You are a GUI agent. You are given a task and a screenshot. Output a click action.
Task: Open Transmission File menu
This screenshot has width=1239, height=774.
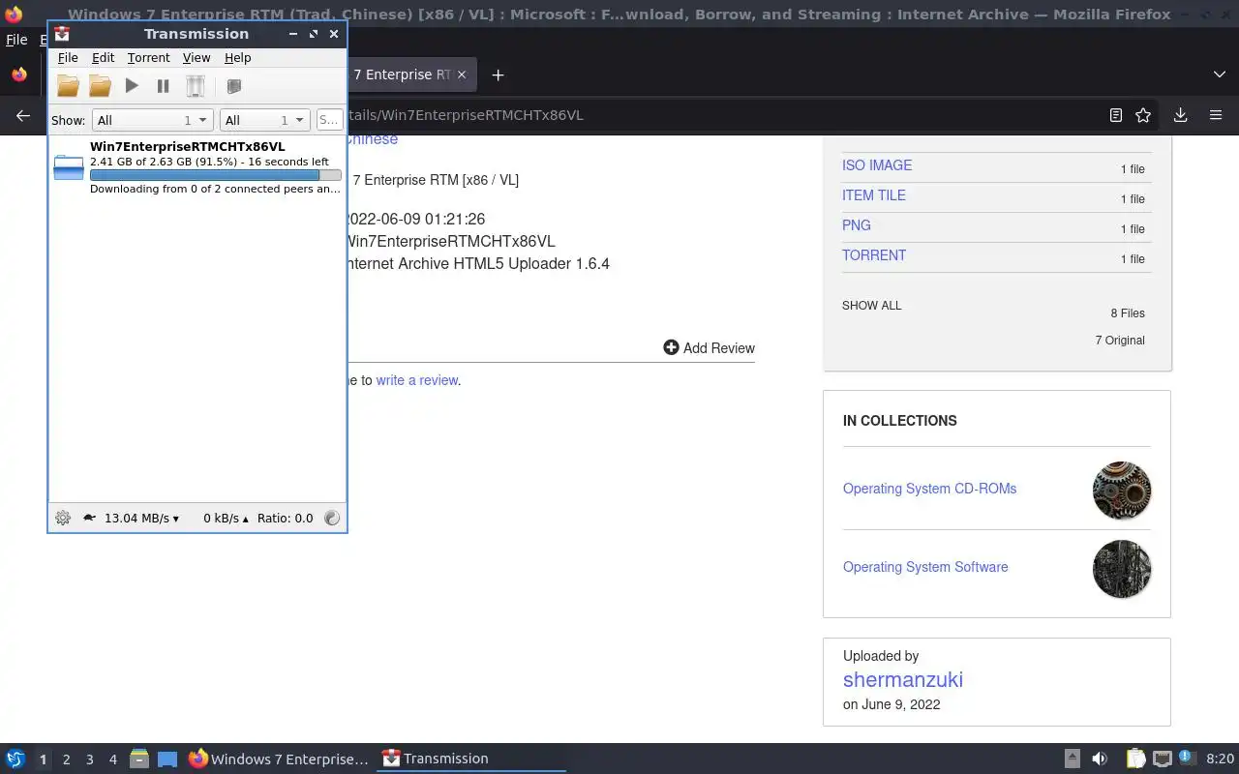pos(68,58)
